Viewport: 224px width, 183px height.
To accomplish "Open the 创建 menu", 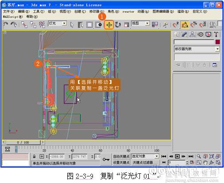I will point(80,11).
